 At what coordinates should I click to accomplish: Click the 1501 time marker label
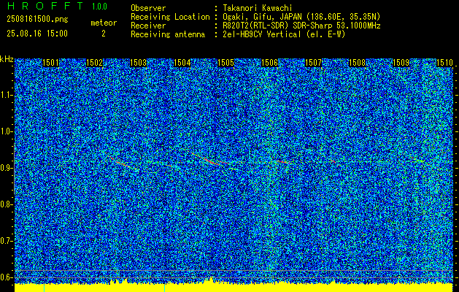pyautogui.click(x=50, y=63)
